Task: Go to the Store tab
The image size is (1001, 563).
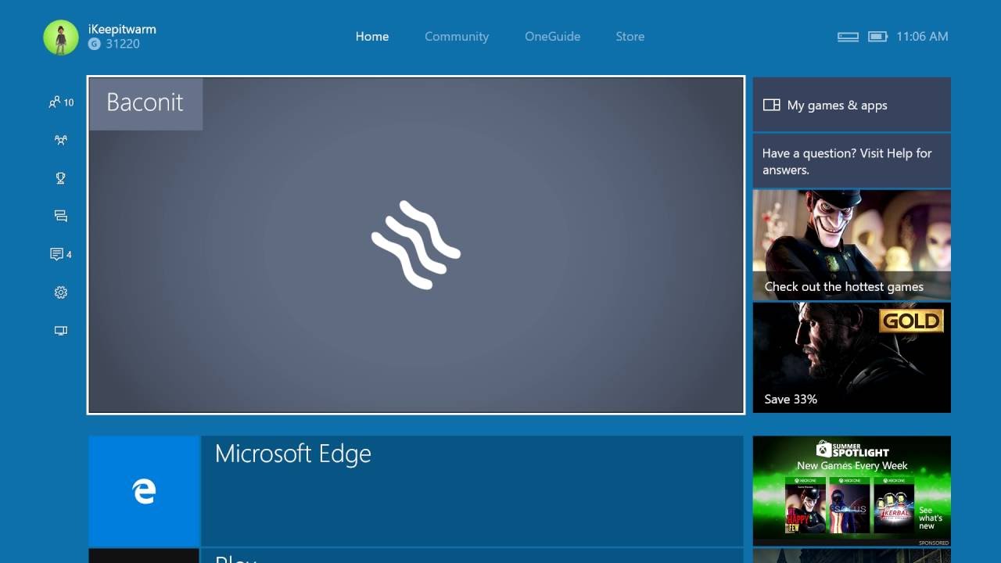Action: (630, 37)
